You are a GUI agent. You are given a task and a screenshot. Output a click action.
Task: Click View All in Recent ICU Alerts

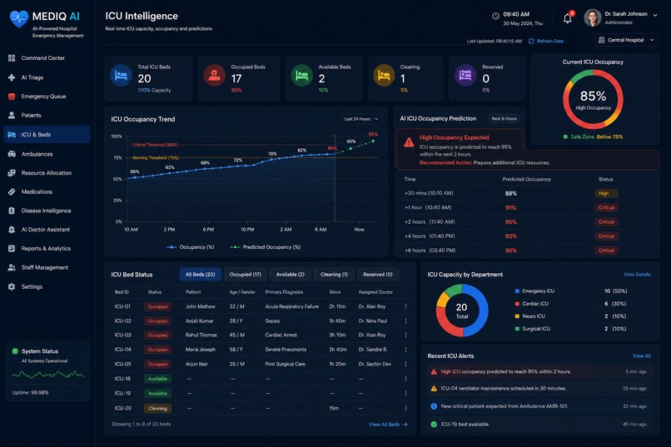tap(642, 356)
